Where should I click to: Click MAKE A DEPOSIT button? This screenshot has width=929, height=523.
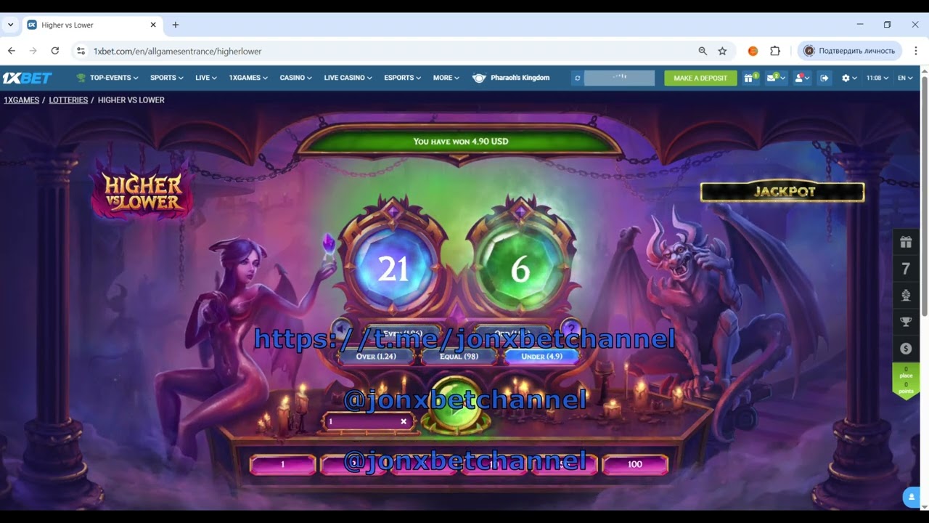(x=700, y=78)
